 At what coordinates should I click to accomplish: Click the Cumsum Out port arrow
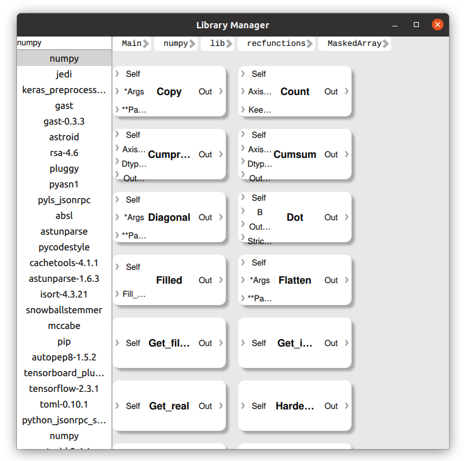(x=347, y=154)
